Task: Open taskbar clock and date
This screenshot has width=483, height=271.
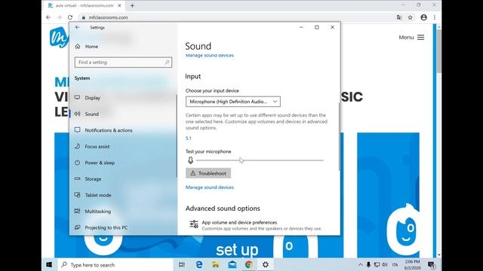Action: click(x=413, y=264)
